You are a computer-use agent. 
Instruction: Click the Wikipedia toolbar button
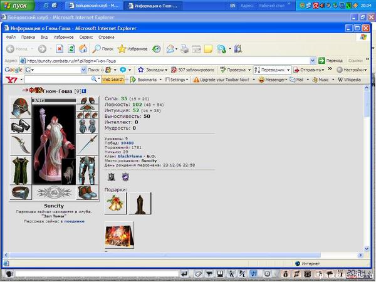click(x=349, y=80)
